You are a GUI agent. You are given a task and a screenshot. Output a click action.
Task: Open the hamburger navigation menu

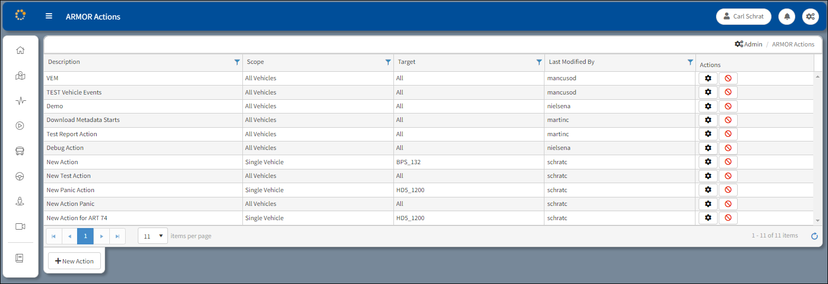[x=49, y=16]
